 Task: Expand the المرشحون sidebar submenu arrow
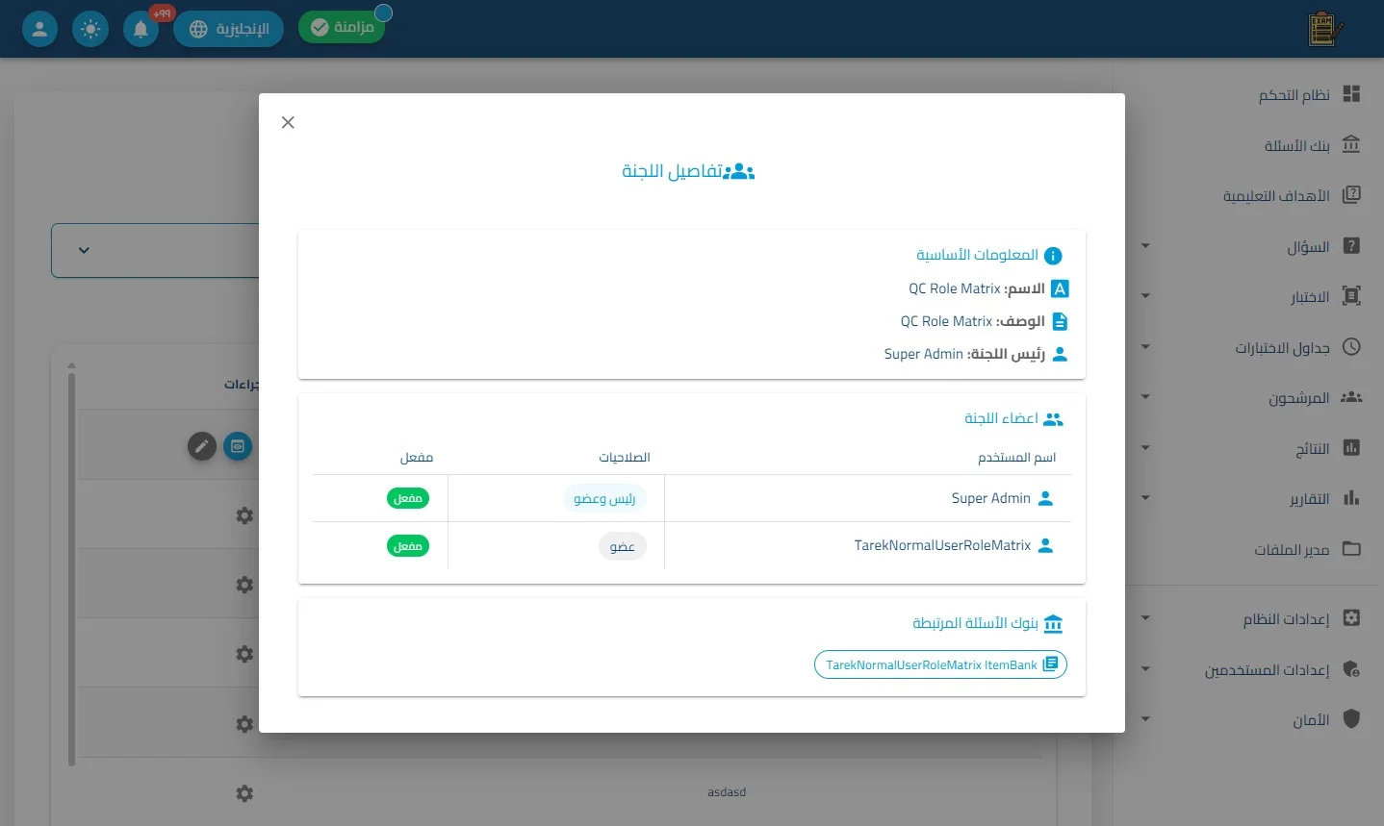pos(1145,397)
